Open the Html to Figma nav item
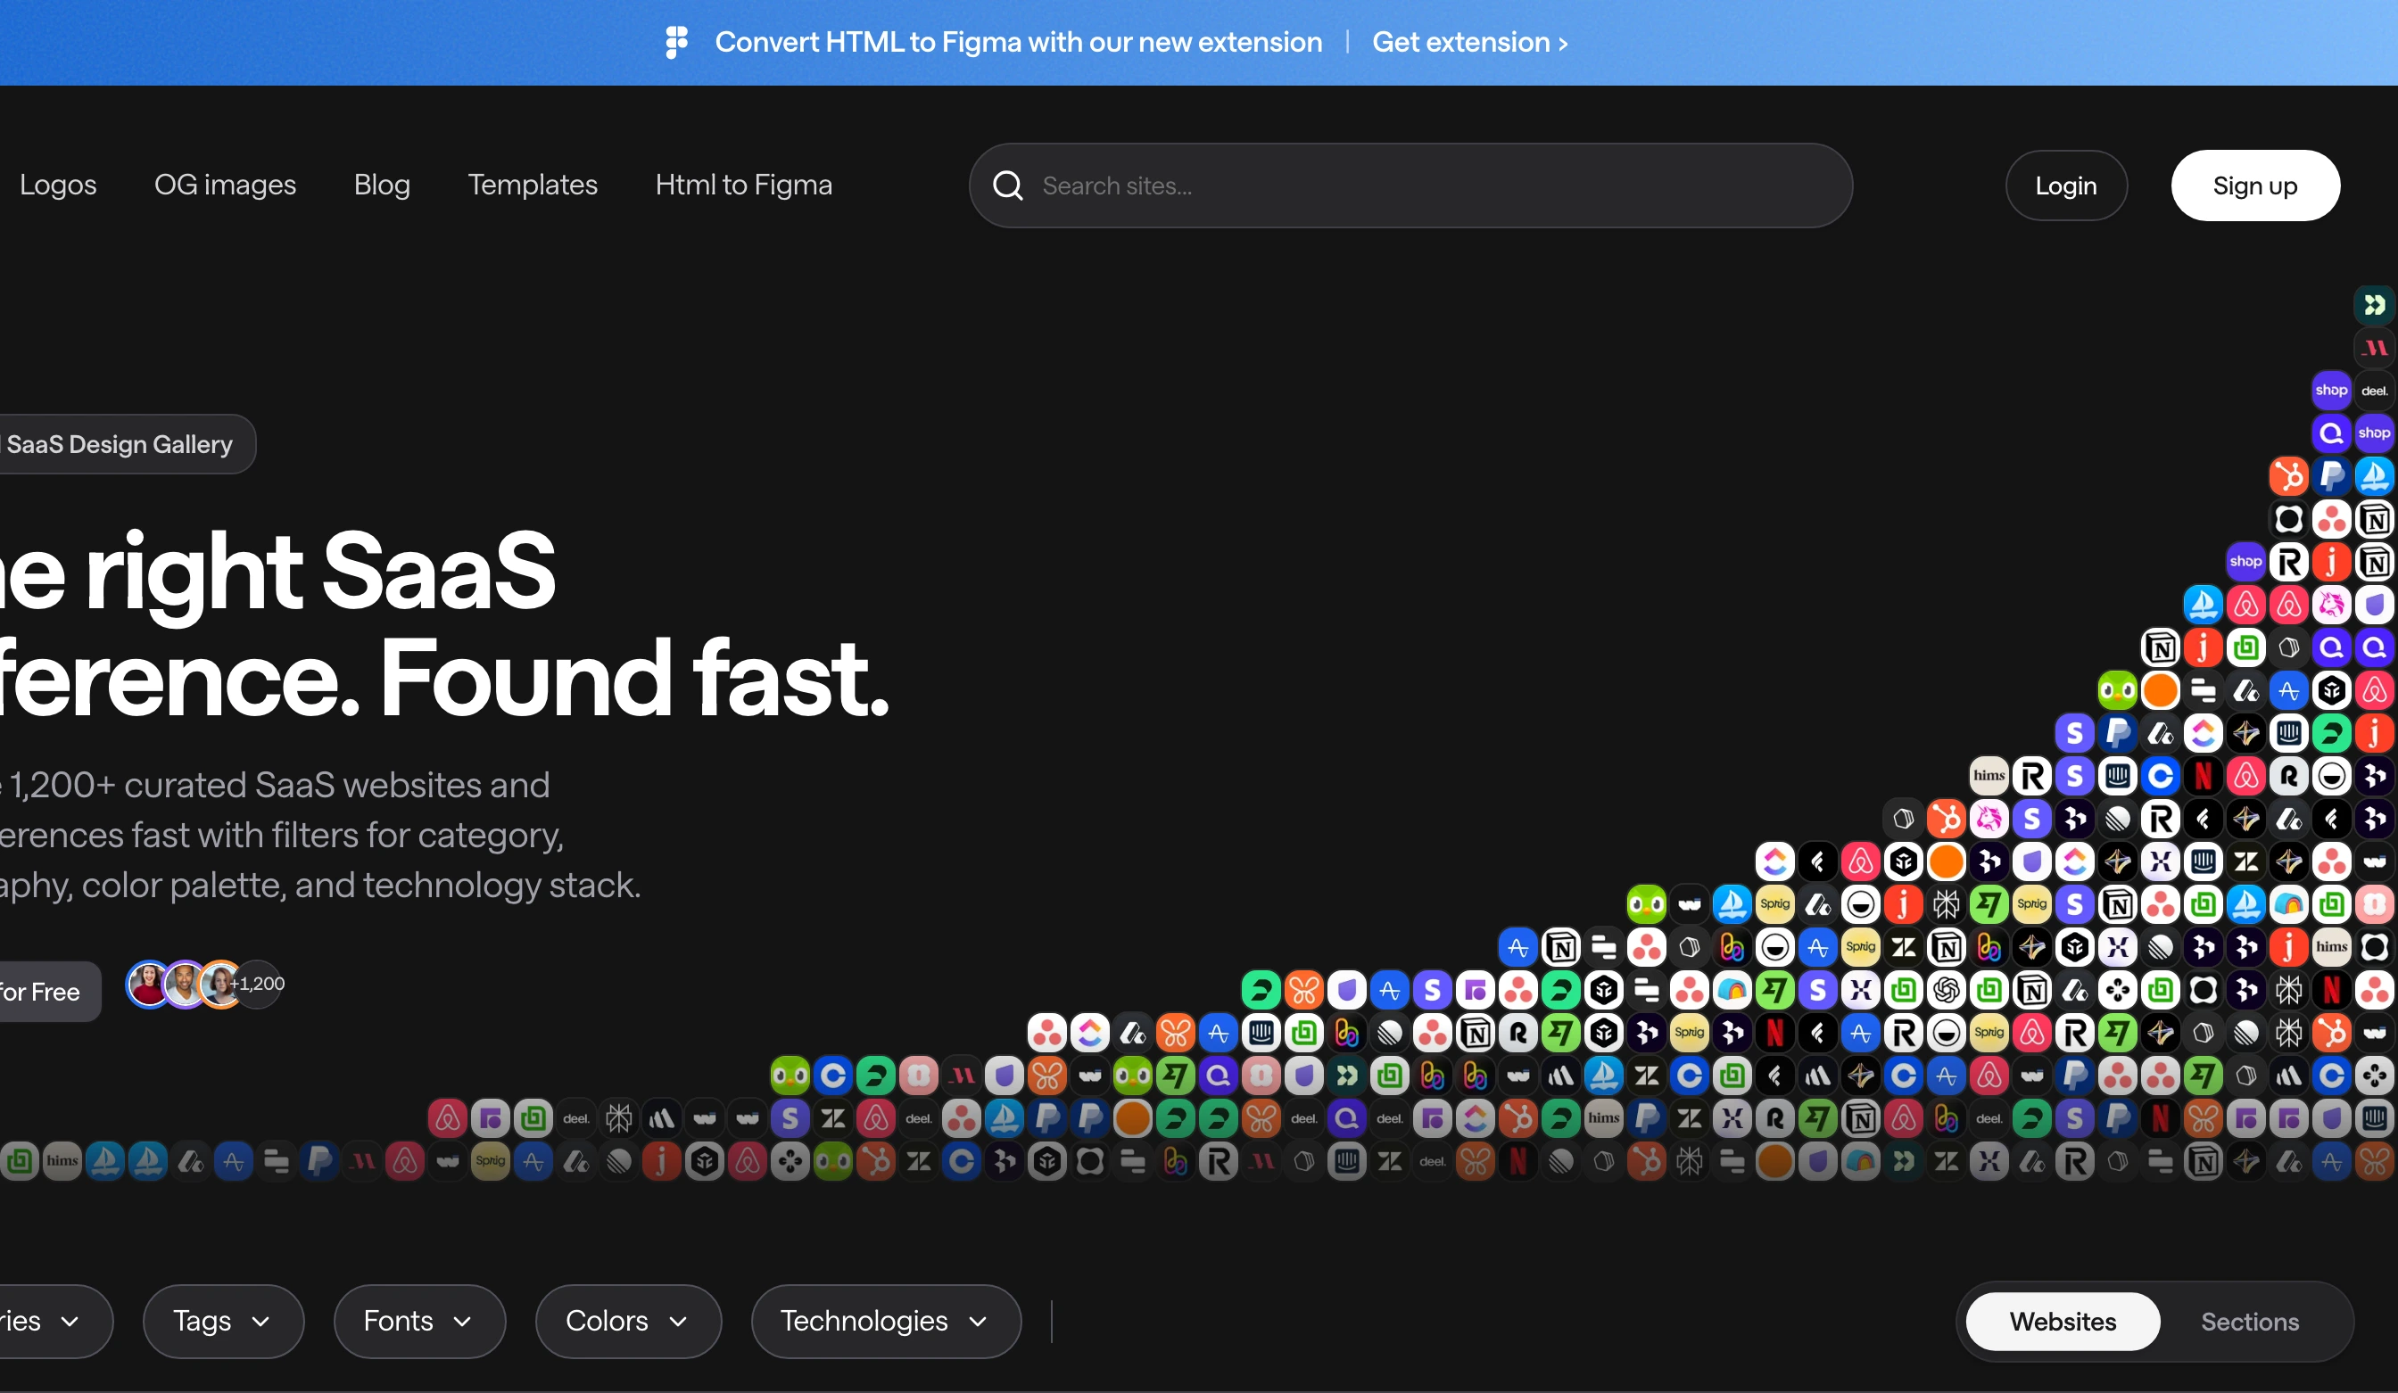 point(743,185)
